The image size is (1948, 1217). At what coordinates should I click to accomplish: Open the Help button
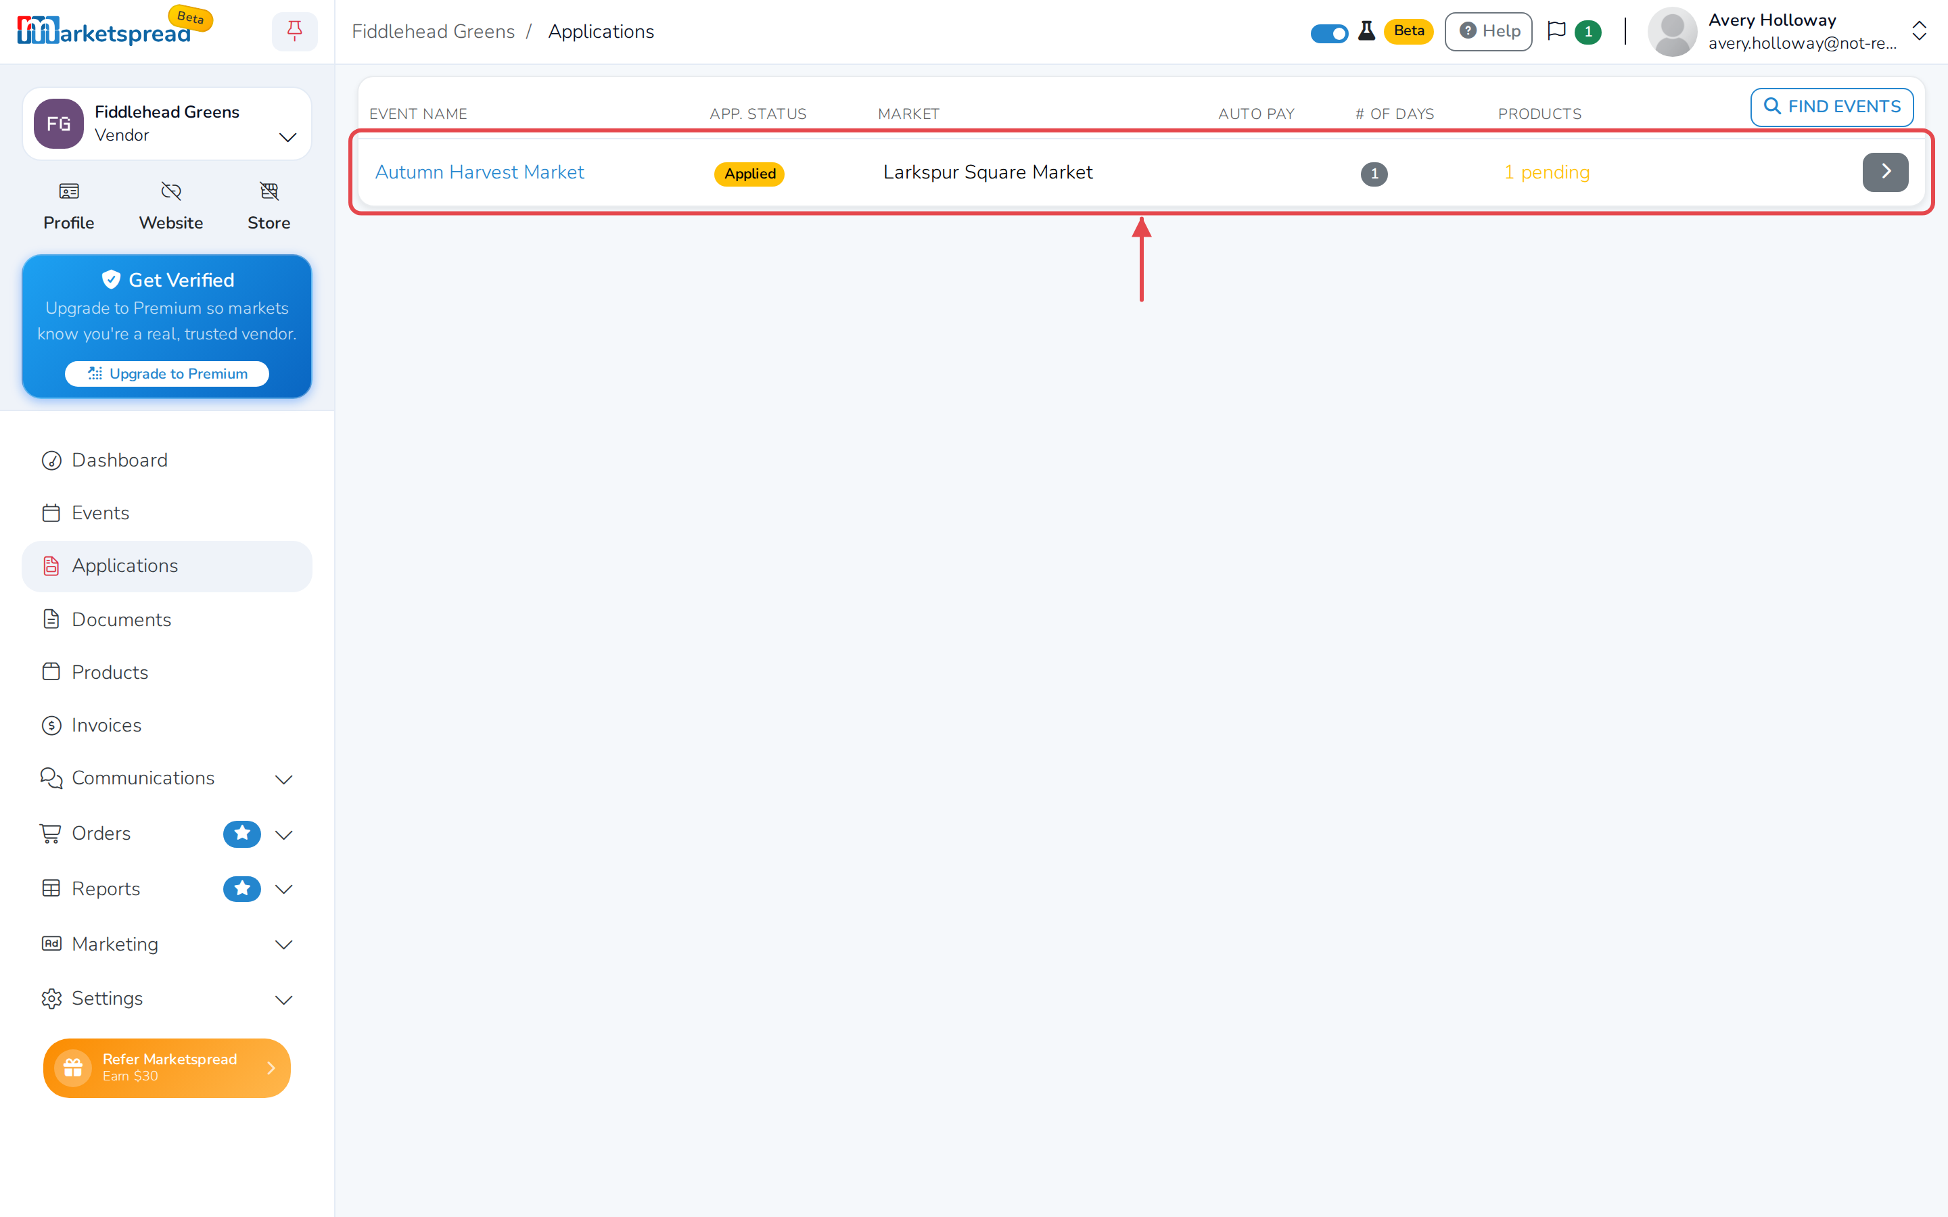(x=1488, y=31)
